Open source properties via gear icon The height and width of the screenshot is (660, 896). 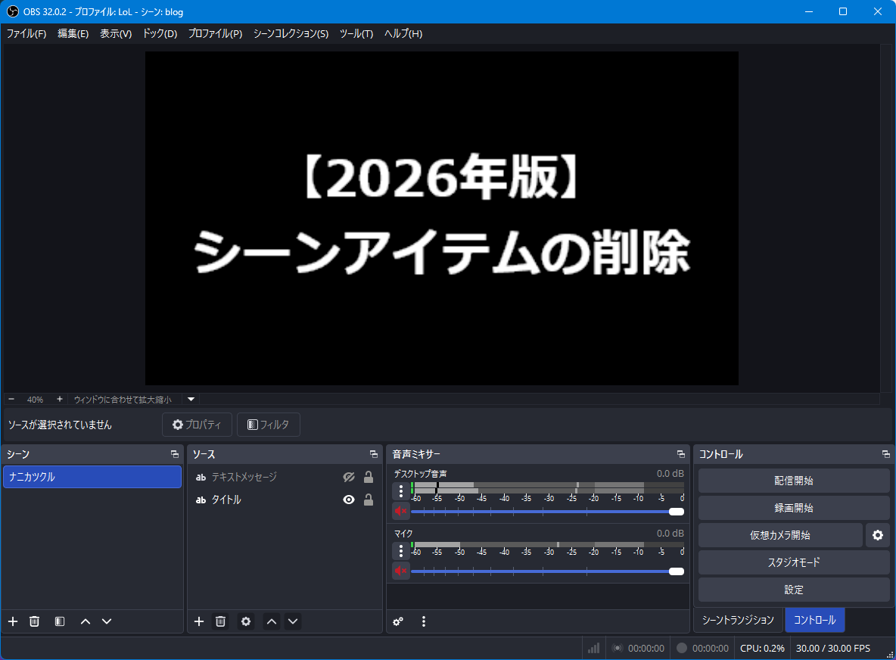click(x=246, y=621)
